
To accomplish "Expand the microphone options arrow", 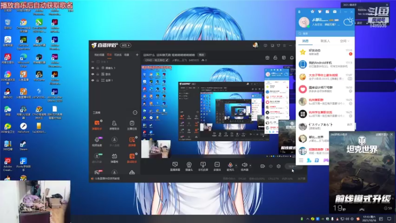I will [x=236, y=166].
